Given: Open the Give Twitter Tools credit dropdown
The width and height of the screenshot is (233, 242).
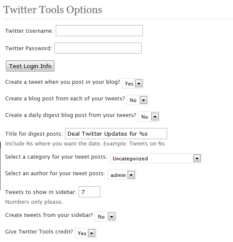Looking at the screenshot, I should [85, 233].
